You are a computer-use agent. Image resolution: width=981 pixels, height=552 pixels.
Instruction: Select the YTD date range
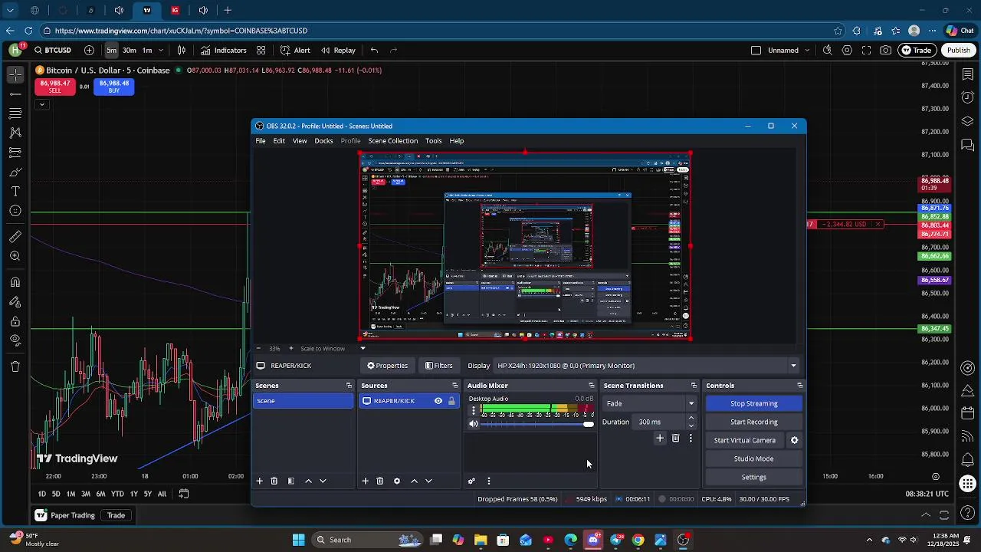[x=117, y=494]
